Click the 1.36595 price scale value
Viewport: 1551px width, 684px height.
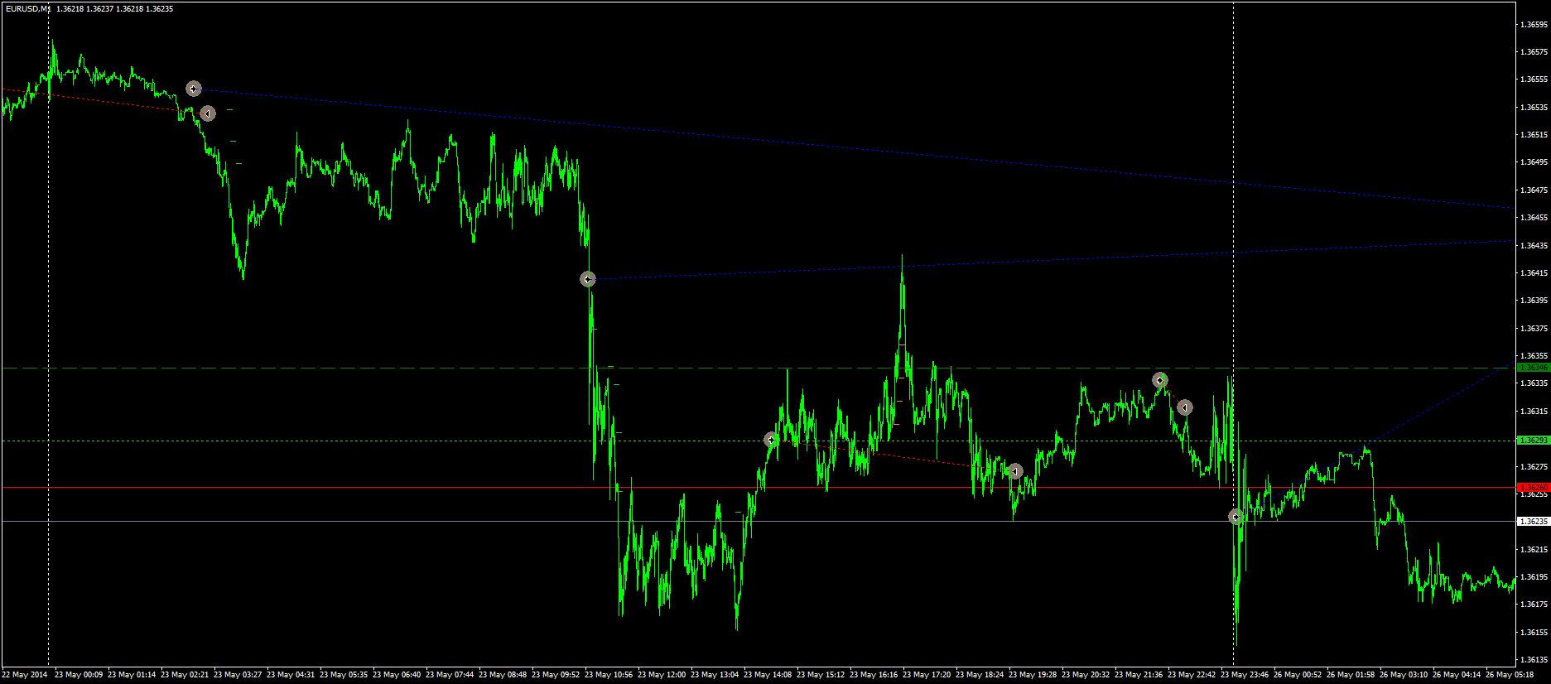click(x=1534, y=24)
